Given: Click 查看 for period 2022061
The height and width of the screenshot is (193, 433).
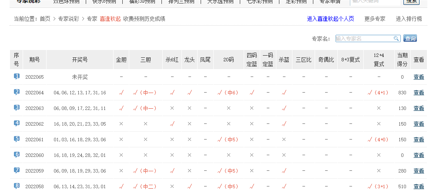Looking at the screenshot, I should (419, 140).
